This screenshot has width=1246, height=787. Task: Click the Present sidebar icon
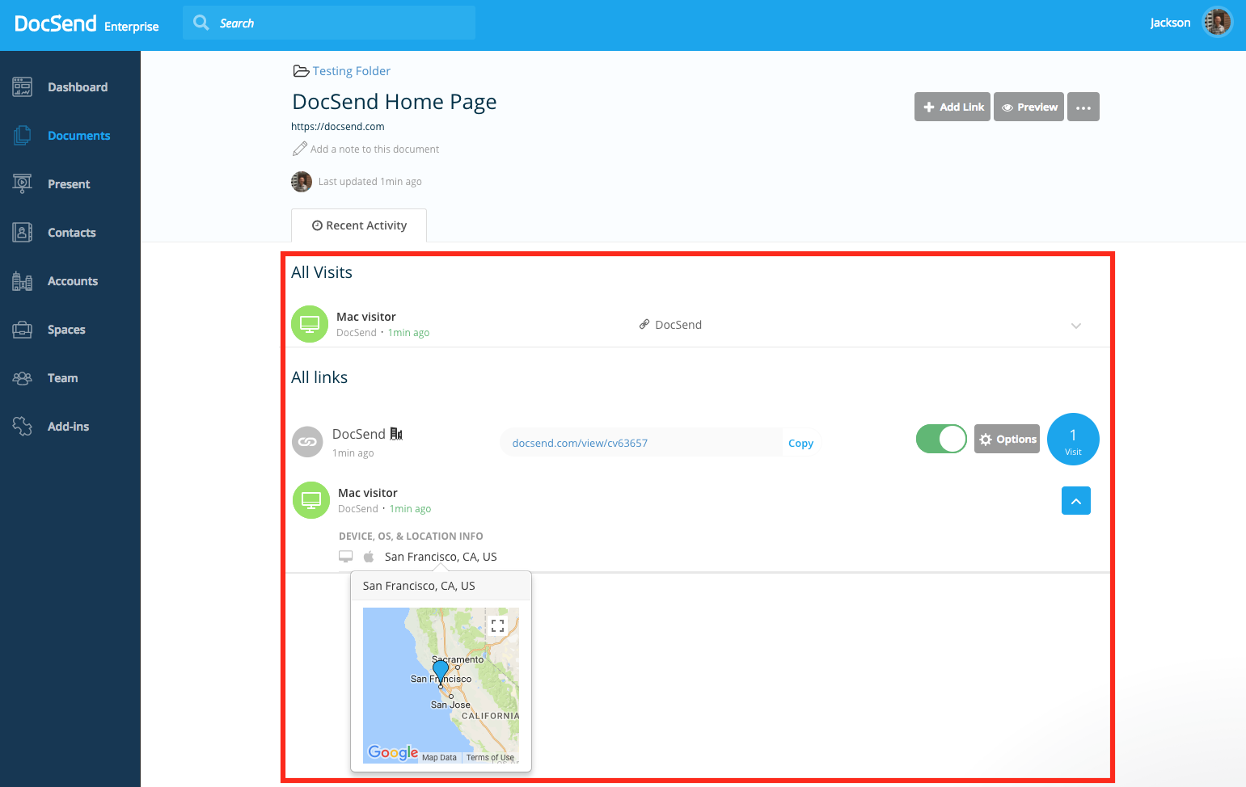tap(22, 184)
